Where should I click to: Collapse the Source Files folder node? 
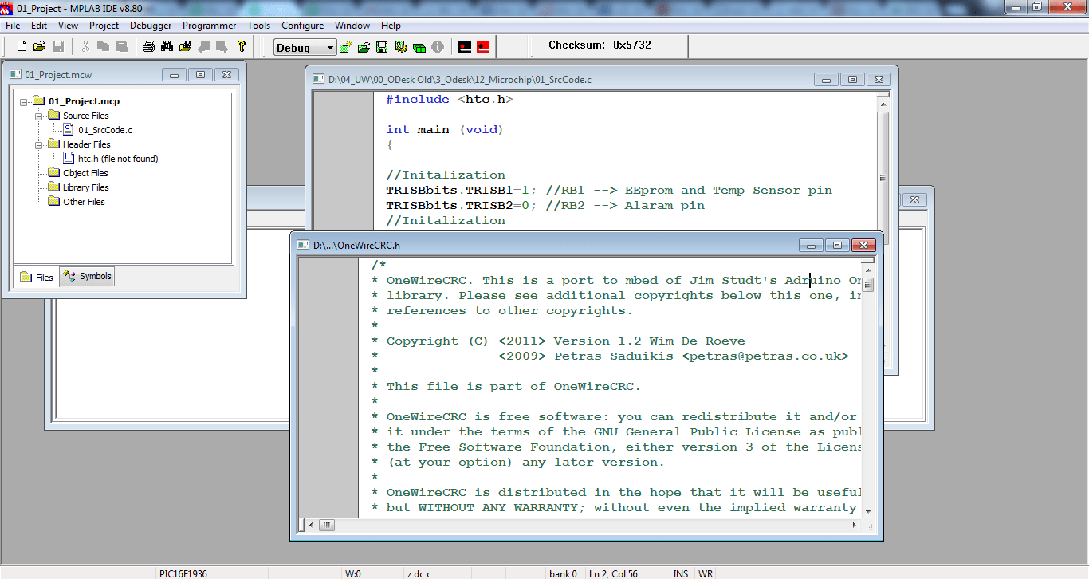(x=38, y=116)
